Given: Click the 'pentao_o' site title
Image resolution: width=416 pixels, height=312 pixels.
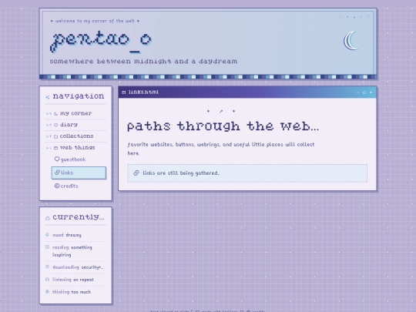Looking at the screenshot, I should coord(101,41).
